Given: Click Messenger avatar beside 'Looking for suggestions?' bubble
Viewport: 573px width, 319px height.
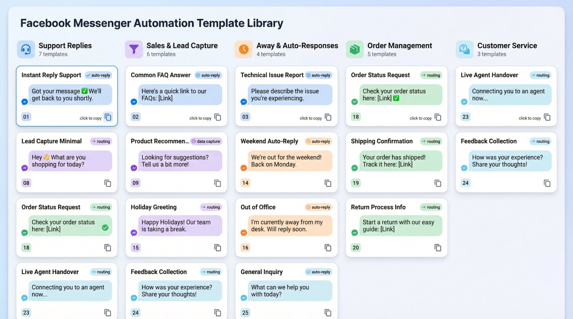Looking at the screenshot, I should 134,168.
